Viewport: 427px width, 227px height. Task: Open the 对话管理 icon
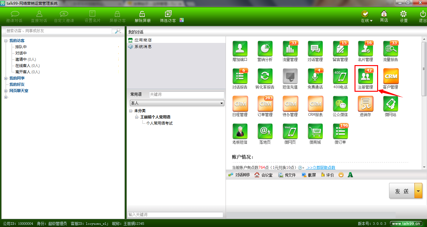pos(315,49)
